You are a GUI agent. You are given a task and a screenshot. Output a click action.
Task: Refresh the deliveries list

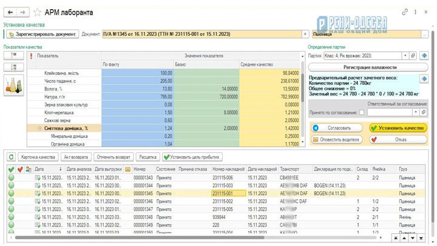(x=11, y=157)
